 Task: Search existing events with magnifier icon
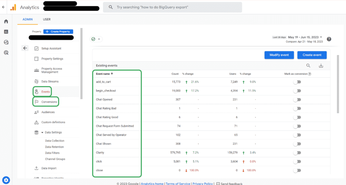pos(308,65)
